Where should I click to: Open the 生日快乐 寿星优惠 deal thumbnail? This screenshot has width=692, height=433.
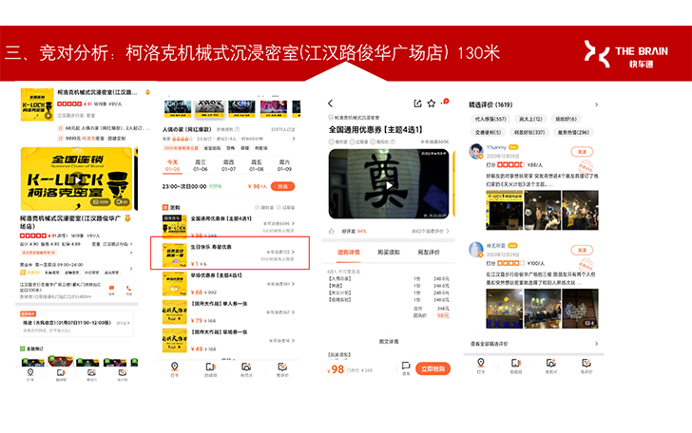(x=175, y=254)
